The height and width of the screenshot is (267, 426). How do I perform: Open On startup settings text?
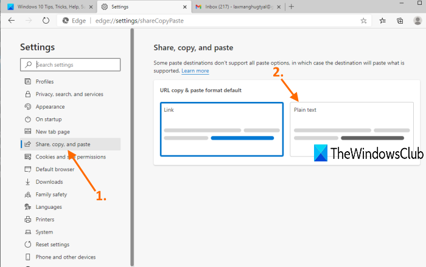49,119
